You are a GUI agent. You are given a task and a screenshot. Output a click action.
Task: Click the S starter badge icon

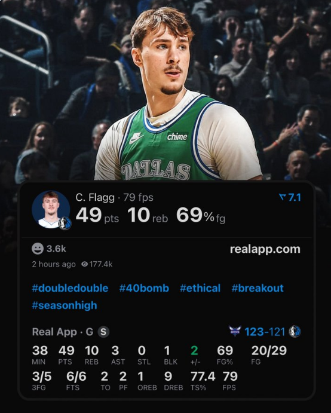click(103, 332)
